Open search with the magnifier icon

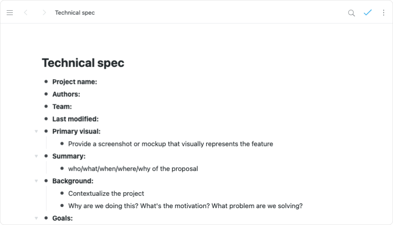(x=351, y=13)
